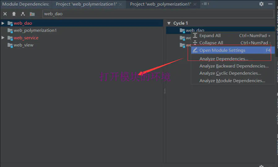The width and height of the screenshot is (278, 167).
Task: Click the flatten packages toolbar icon
Action: [14, 14]
